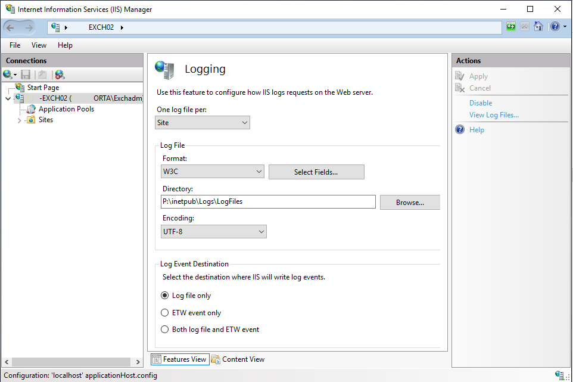Click the Start Page tree icon
Screen dimensions: 573x382
coord(20,87)
